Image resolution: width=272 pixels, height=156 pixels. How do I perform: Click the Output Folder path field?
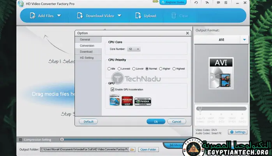(x=84, y=149)
